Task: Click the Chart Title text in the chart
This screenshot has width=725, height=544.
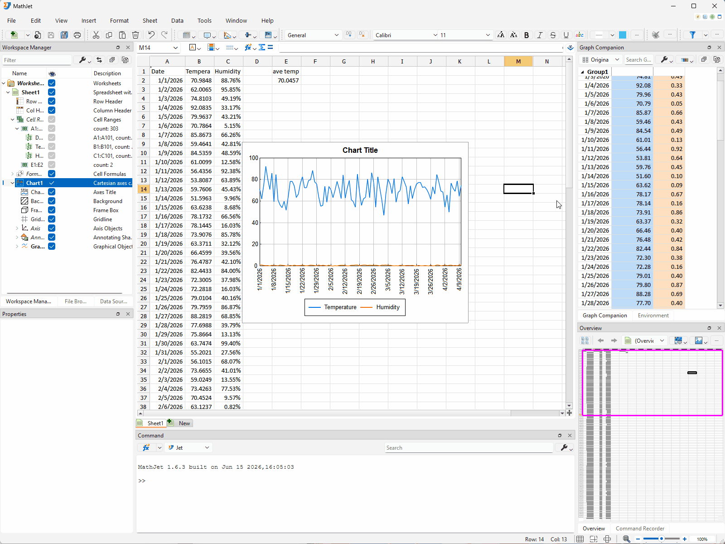Action: [x=360, y=150]
